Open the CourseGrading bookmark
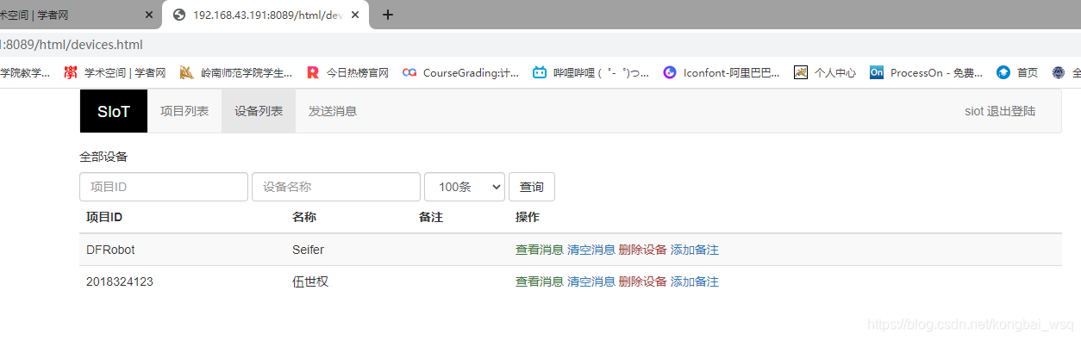1081x340 pixels. [x=461, y=73]
